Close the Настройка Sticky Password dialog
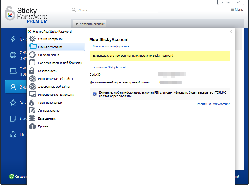 pos(231,32)
